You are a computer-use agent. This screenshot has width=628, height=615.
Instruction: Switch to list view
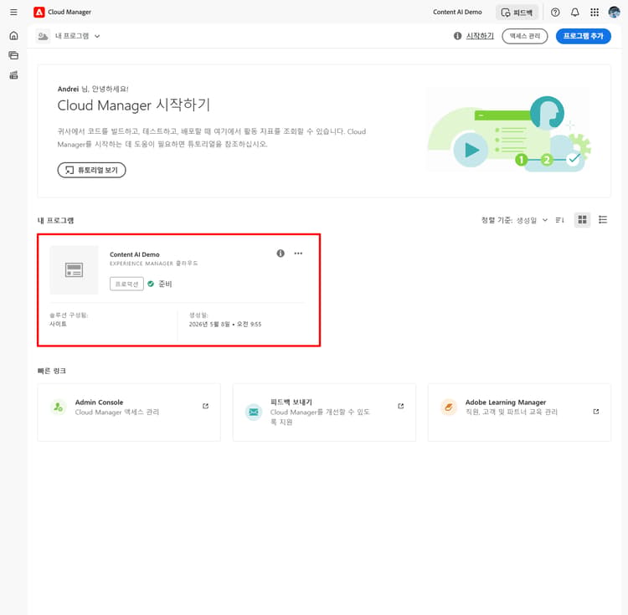pos(603,220)
